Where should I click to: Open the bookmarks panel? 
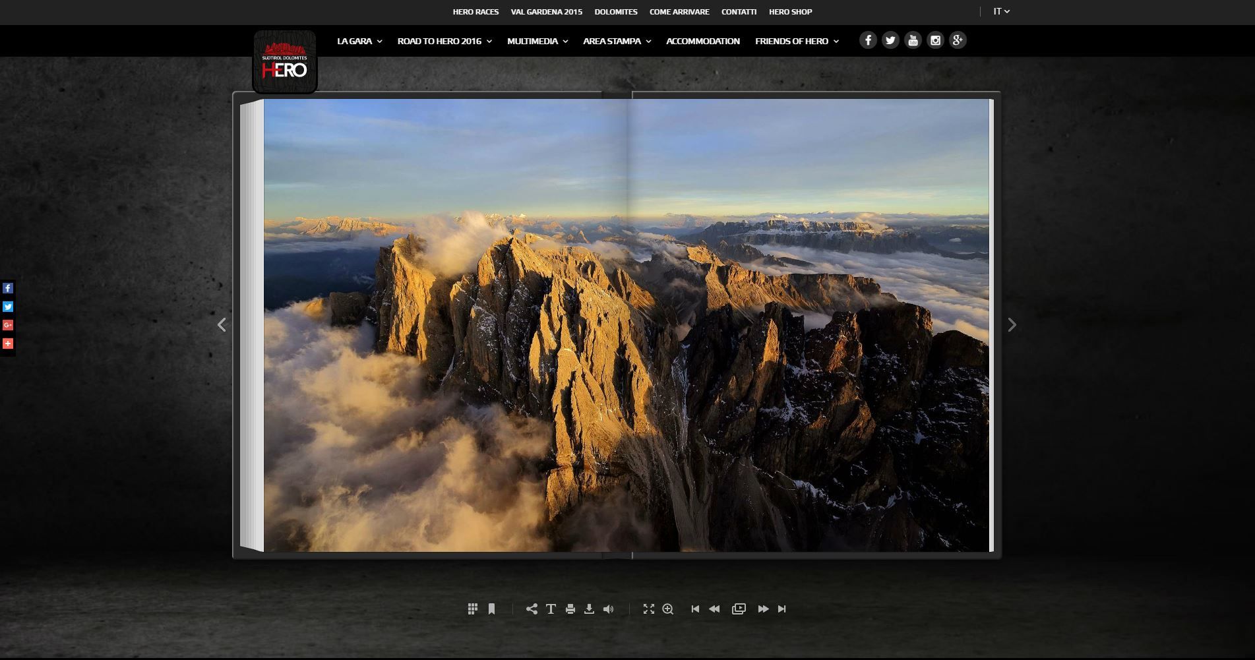tap(491, 609)
